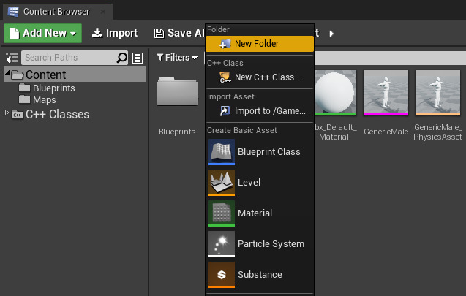
Task: Click the Content Browser tab icon
Action: (13, 12)
